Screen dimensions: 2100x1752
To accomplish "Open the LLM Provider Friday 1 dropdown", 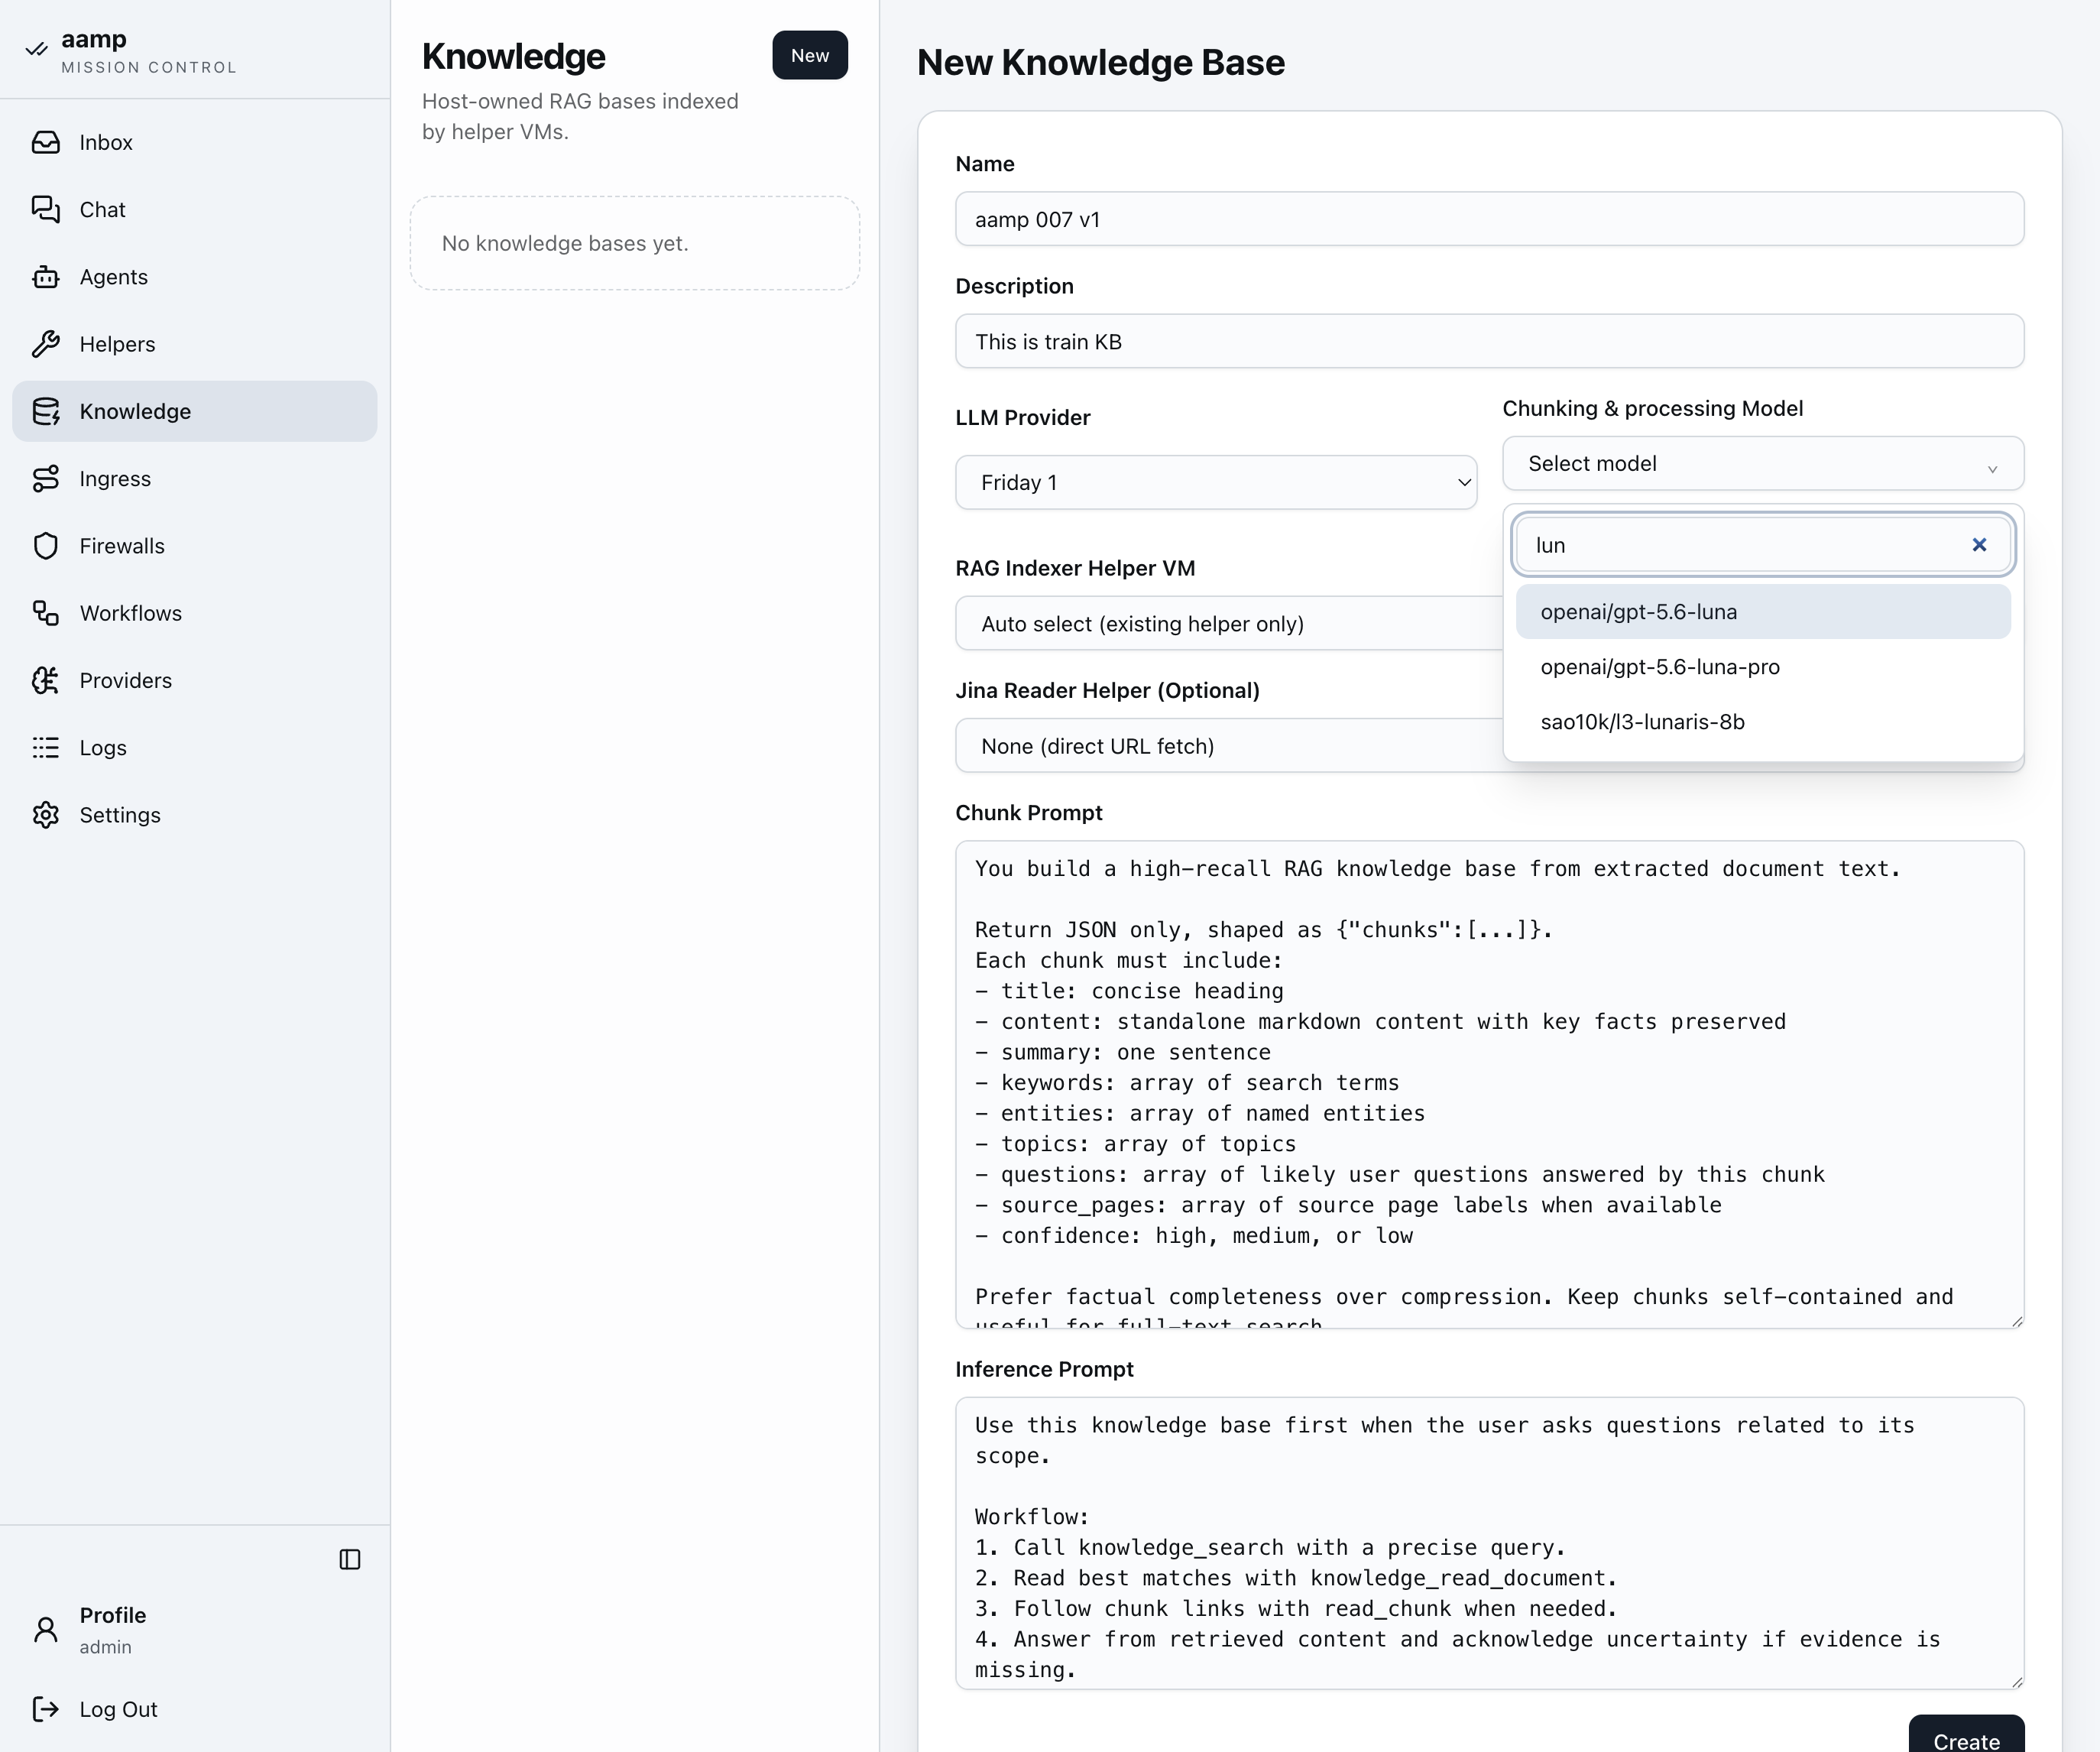I will [1216, 482].
